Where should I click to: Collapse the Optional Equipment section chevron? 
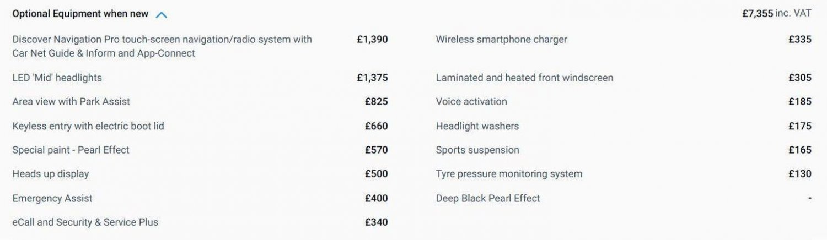coord(161,15)
